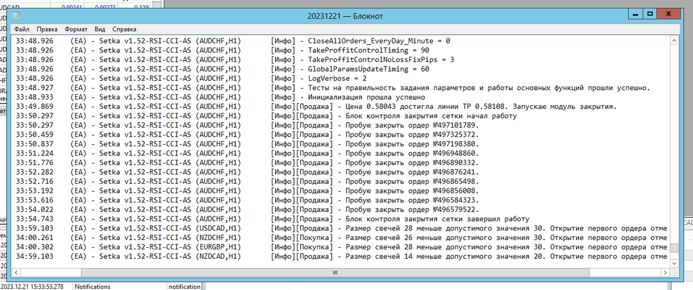Screen dimensions: 693x290
Task: Click the horizontal scrollbar thumb
Action: click(335, 273)
